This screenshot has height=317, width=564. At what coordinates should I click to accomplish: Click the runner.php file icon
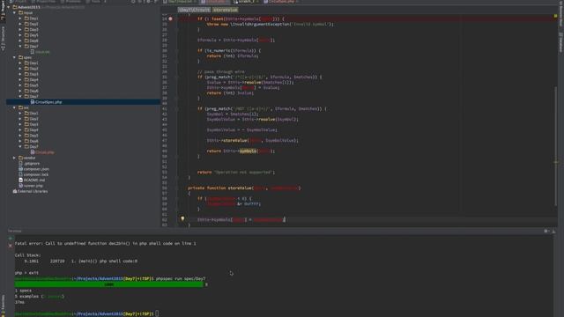(20, 186)
